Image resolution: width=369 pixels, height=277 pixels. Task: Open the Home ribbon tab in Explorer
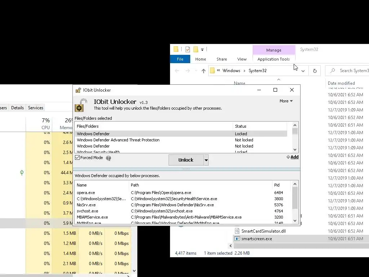(200, 59)
